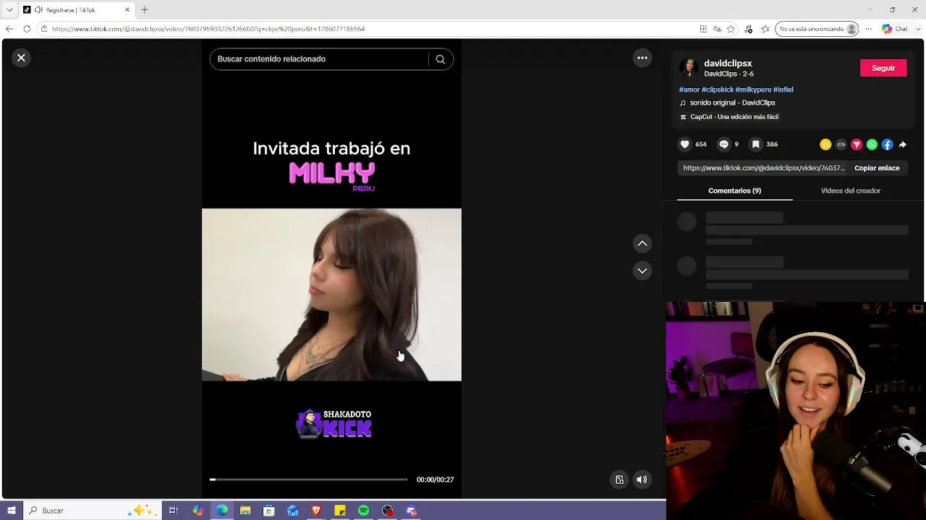The image size is (926, 520).
Task: Close the TikTok video viewer
Action: click(x=21, y=58)
